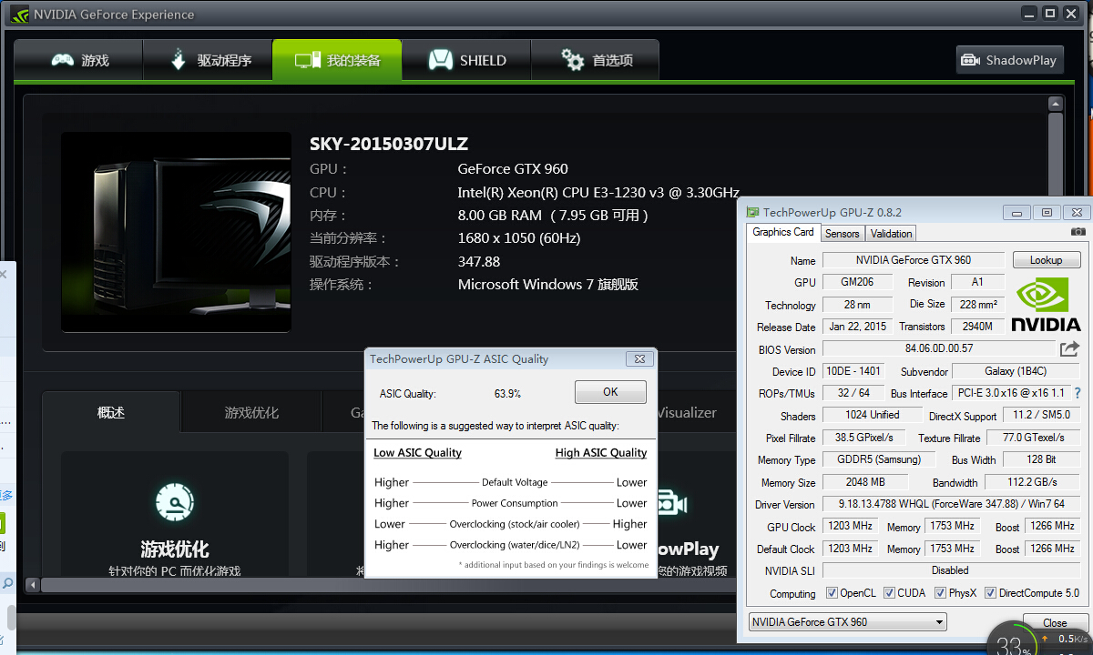
Task: Click the Memory Size value '2048 MB'
Action: [x=864, y=481]
